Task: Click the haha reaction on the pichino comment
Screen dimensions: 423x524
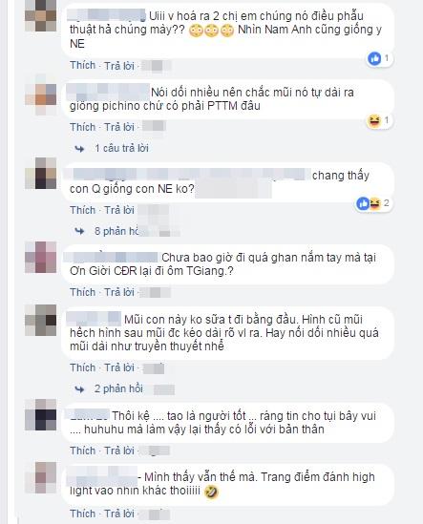Action: [373, 120]
